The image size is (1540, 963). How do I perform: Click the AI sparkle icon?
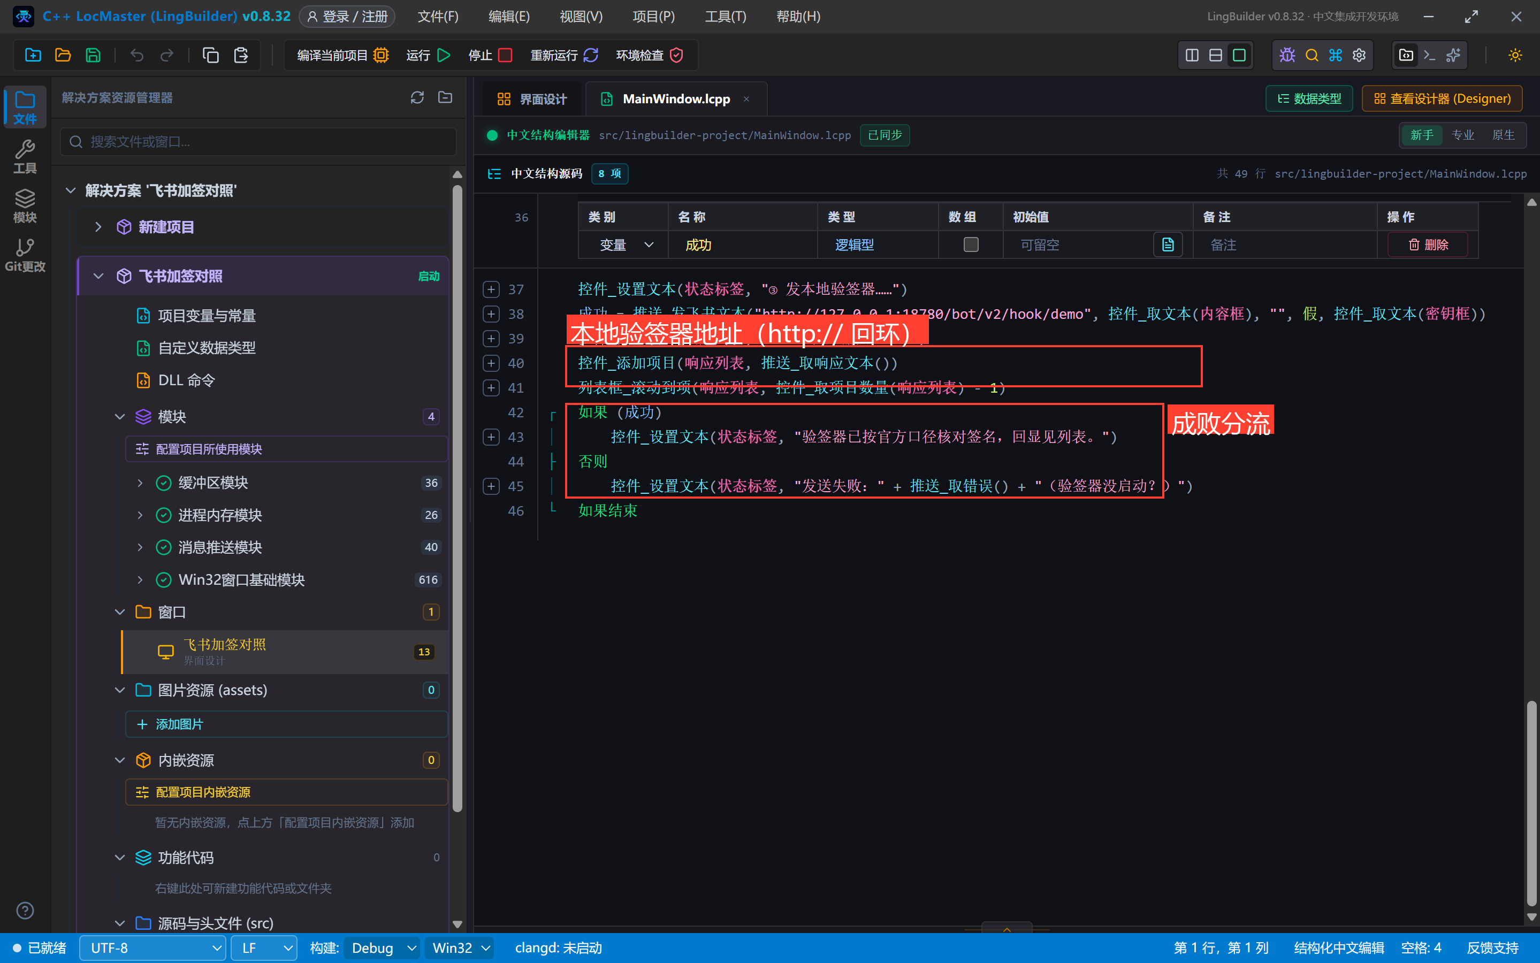pos(1454,56)
